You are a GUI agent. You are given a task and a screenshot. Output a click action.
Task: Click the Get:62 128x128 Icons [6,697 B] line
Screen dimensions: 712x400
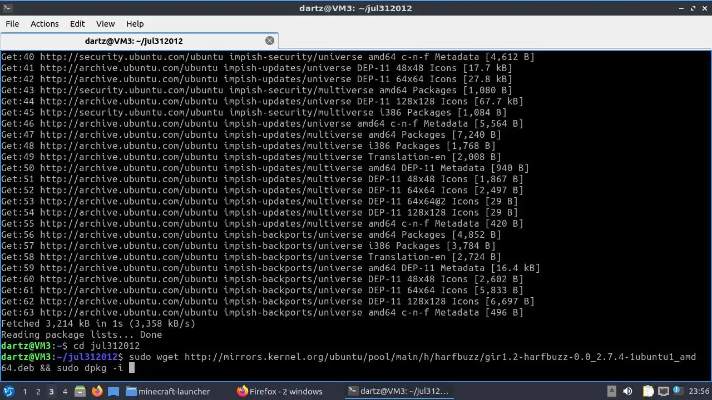(268, 301)
